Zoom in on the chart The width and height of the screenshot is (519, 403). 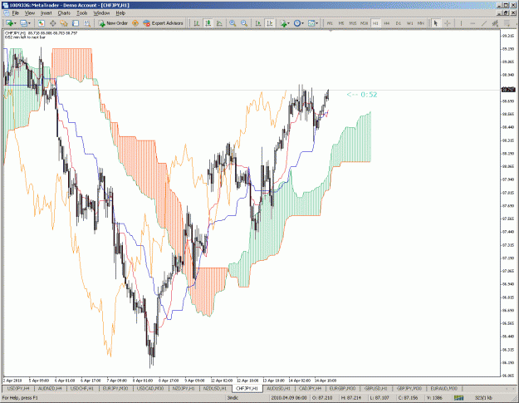(233, 23)
